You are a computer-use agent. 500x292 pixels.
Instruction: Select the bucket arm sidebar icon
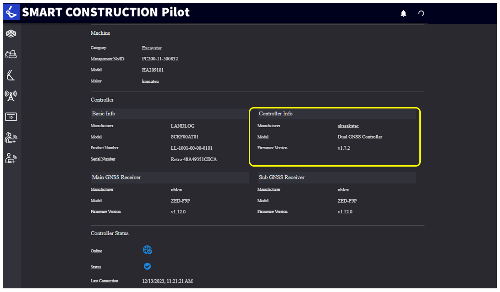[x=11, y=75]
